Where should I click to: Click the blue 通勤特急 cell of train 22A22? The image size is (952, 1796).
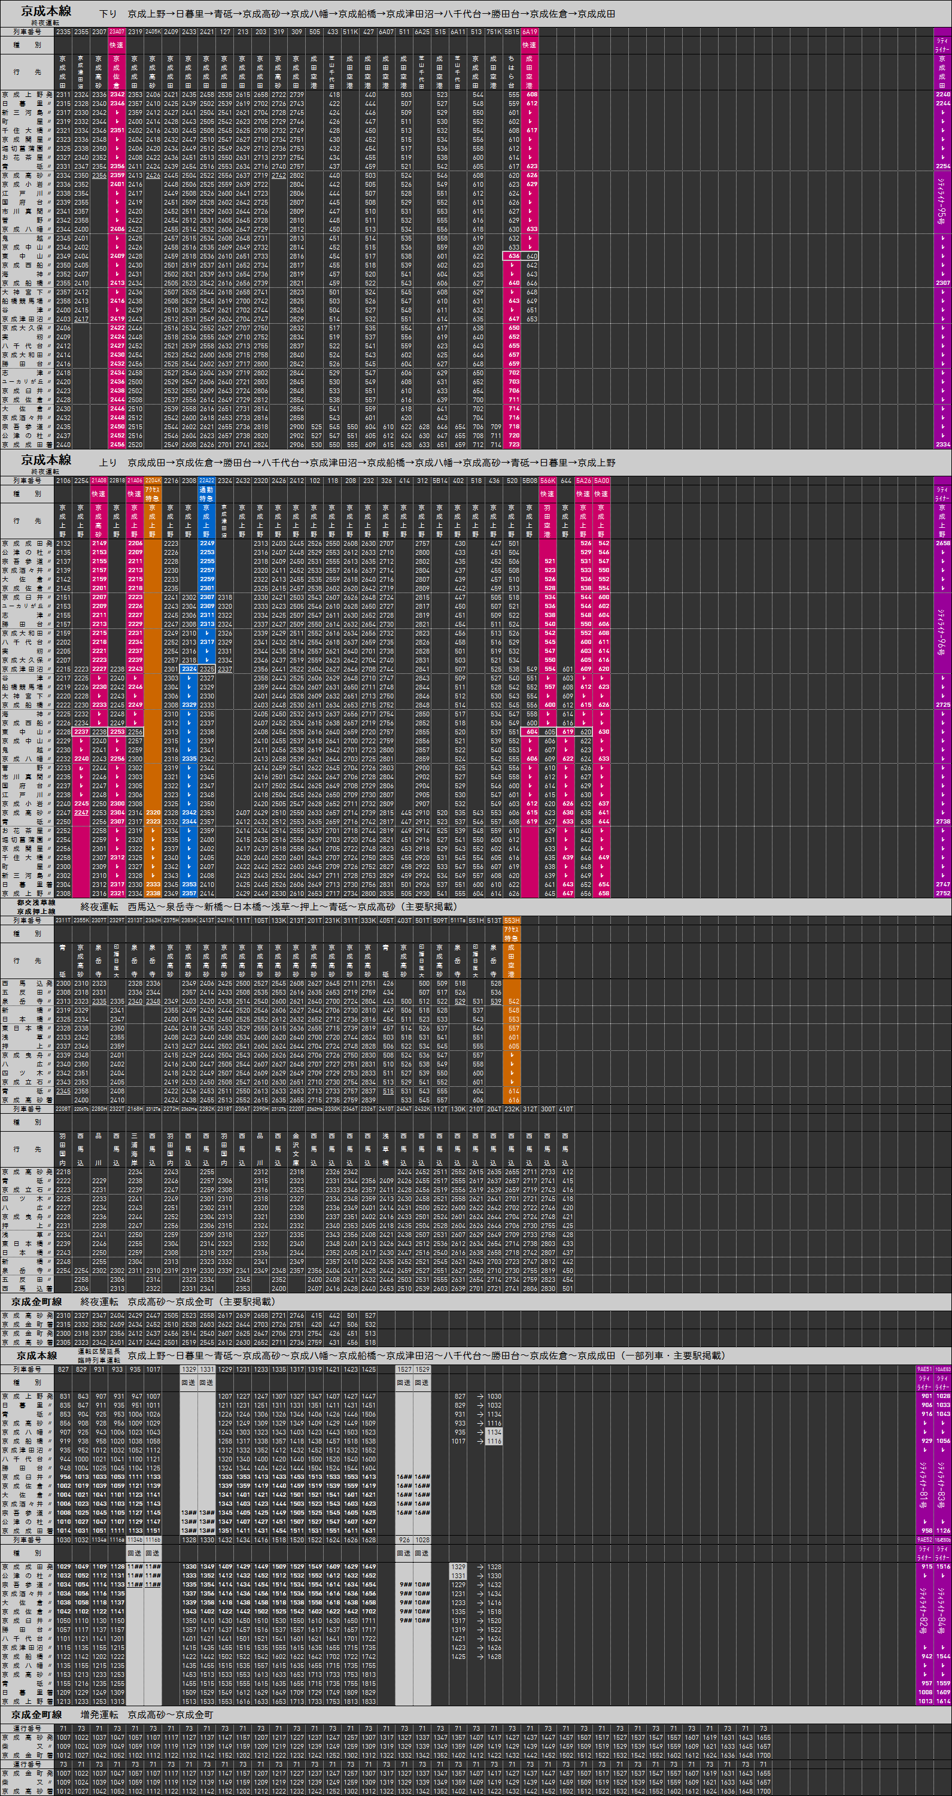click(206, 494)
